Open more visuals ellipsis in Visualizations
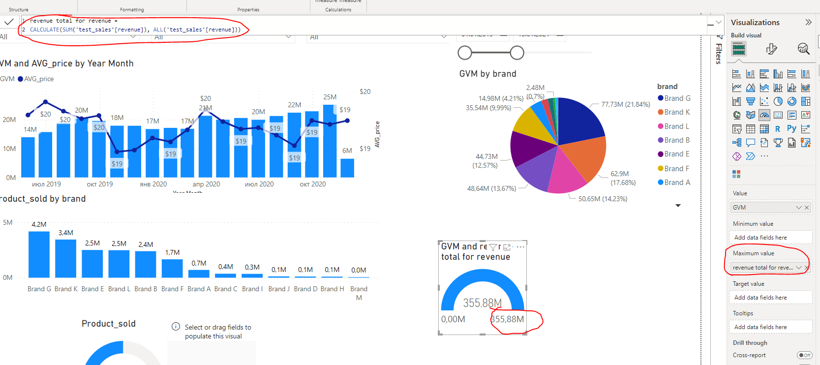Viewport: 820px width, 365px height. pyautogui.click(x=764, y=156)
